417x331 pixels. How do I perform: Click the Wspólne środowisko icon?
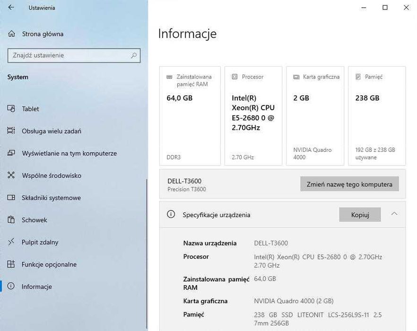pos(11,175)
